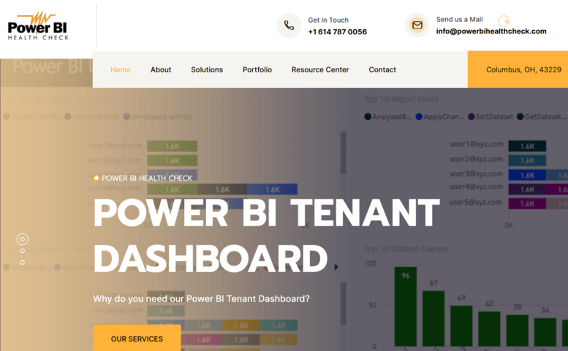Click the OUR SERVICES button
Image resolution: width=568 pixels, height=351 pixels.
pos(137,338)
